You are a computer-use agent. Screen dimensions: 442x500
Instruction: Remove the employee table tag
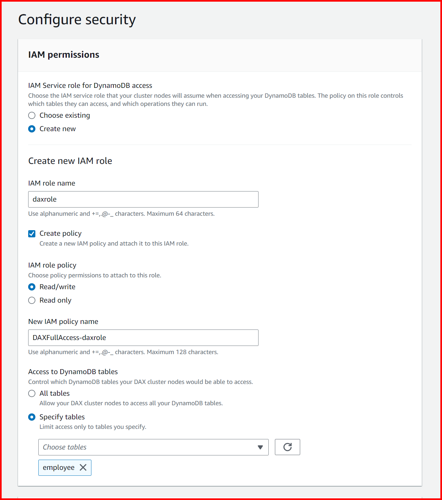click(84, 468)
